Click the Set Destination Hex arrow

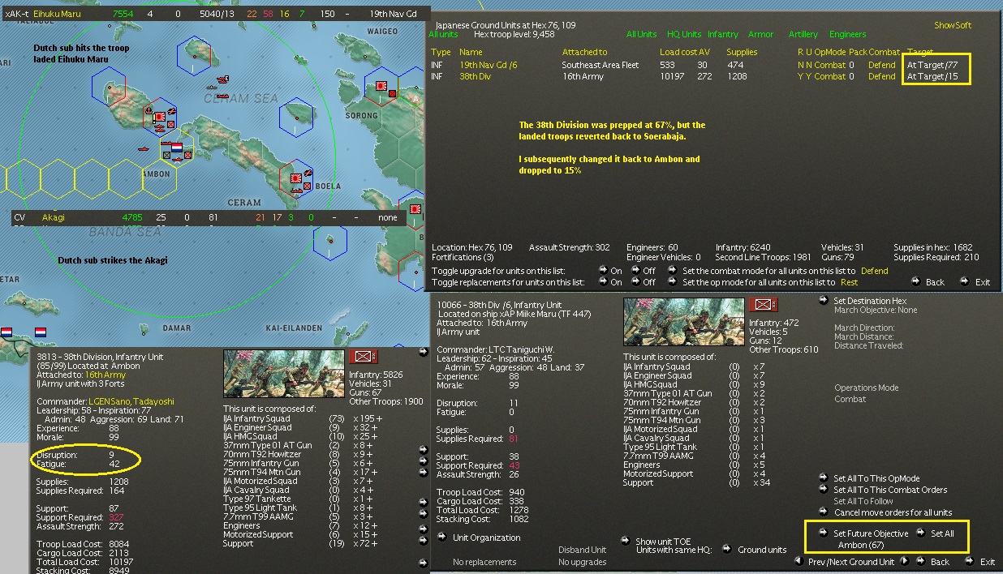(x=824, y=301)
